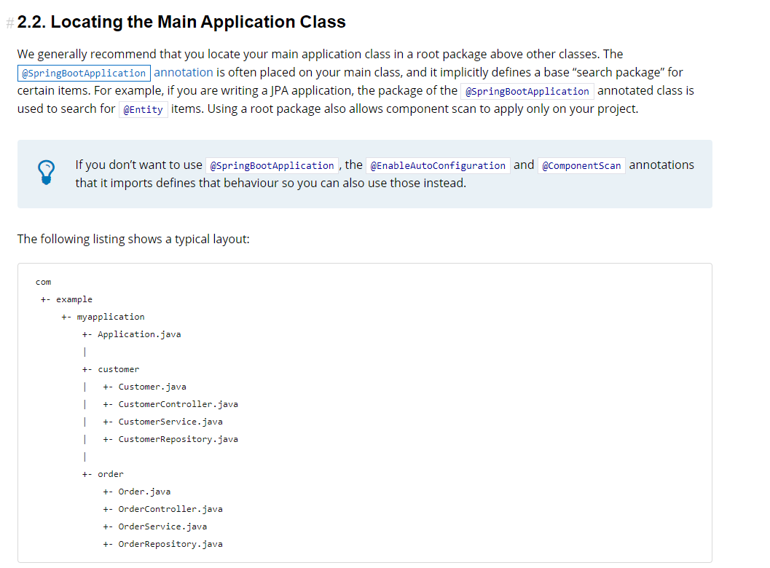Image resolution: width=770 pixels, height=568 pixels.
Task: Click the 'customer' package line
Action: click(118, 369)
